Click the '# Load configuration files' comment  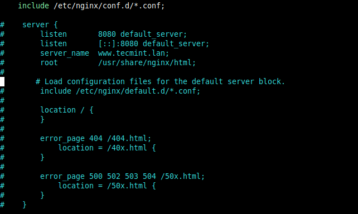(x=160, y=81)
